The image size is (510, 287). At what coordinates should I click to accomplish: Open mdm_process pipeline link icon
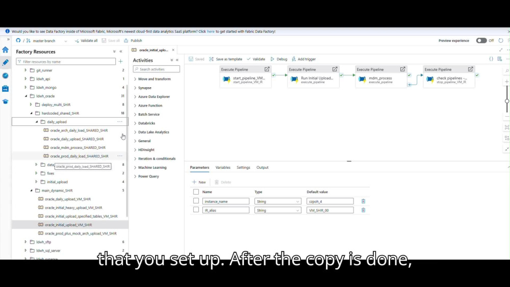click(402, 69)
